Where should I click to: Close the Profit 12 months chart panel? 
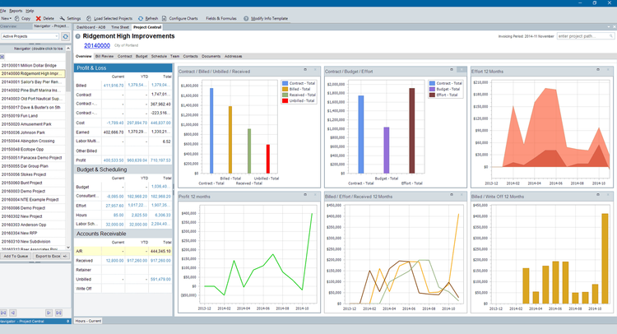point(315,195)
